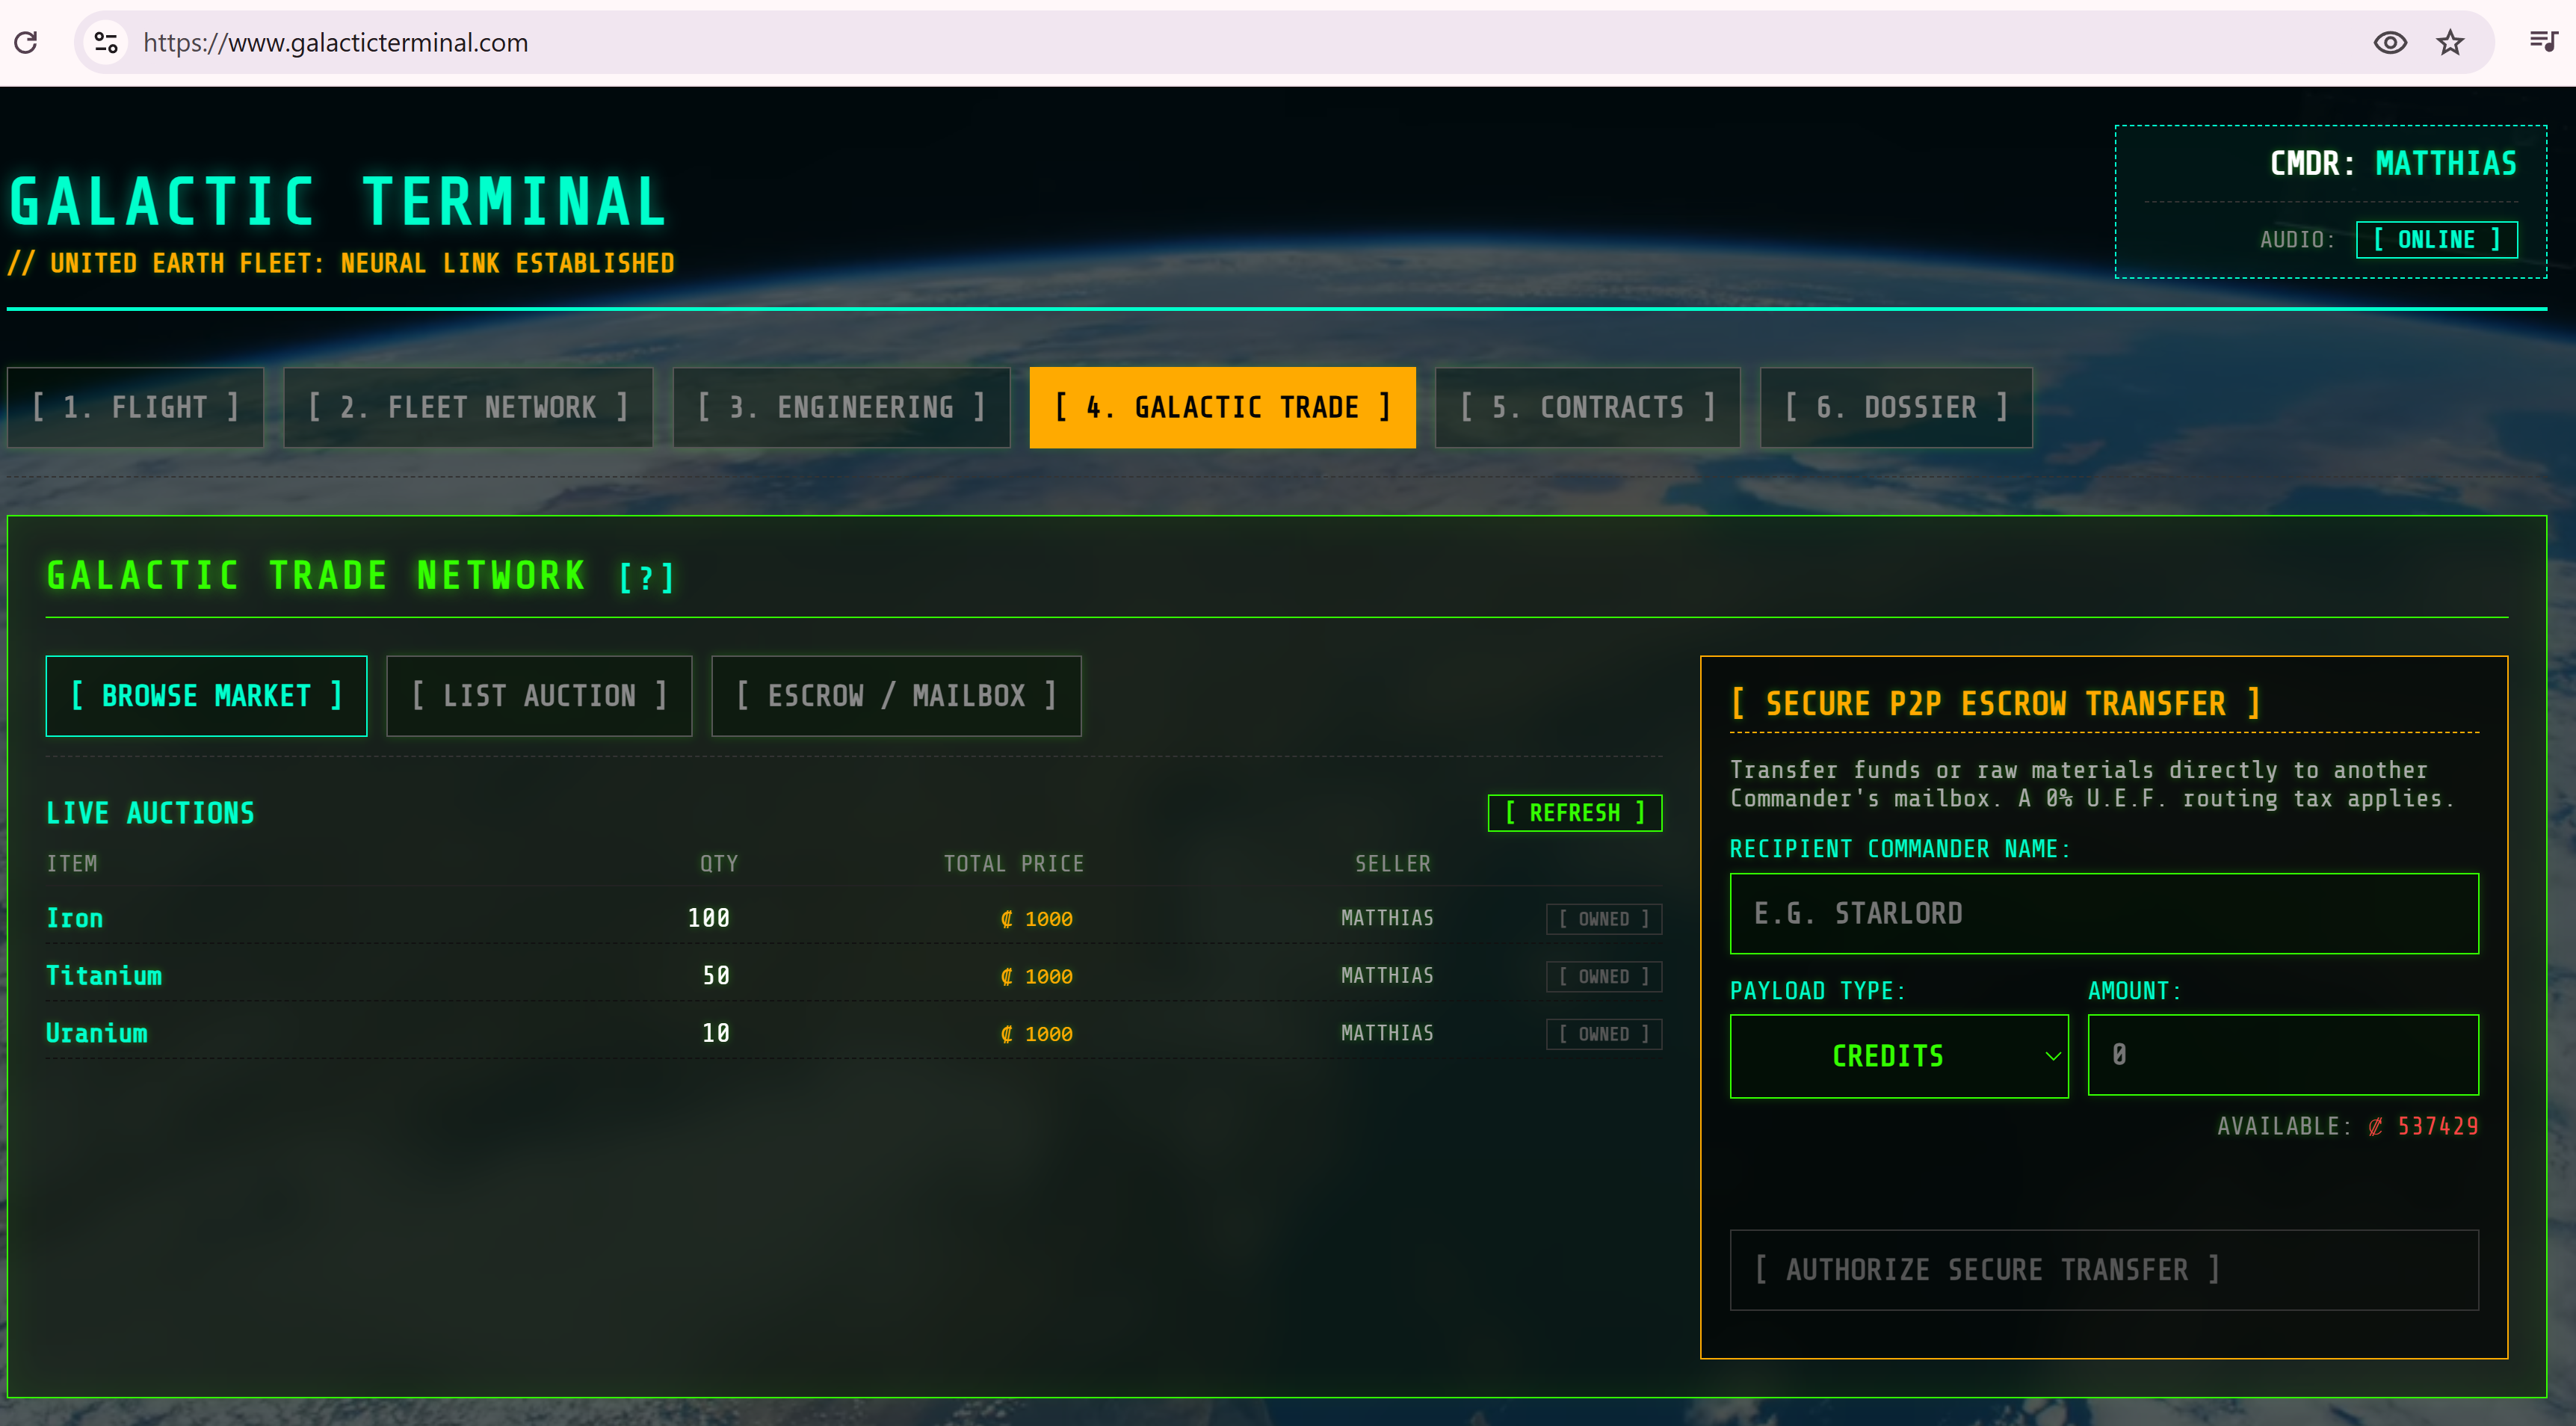This screenshot has height=1426, width=2576.
Task: Bookmark this page with star icon
Action: pyautogui.click(x=2449, y=42)
